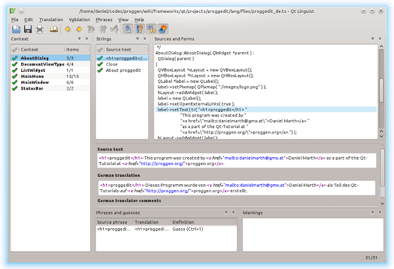Toggle place marker validation button
The width and height of the screenshot is (394, 269).
click(x=163, y=29)
